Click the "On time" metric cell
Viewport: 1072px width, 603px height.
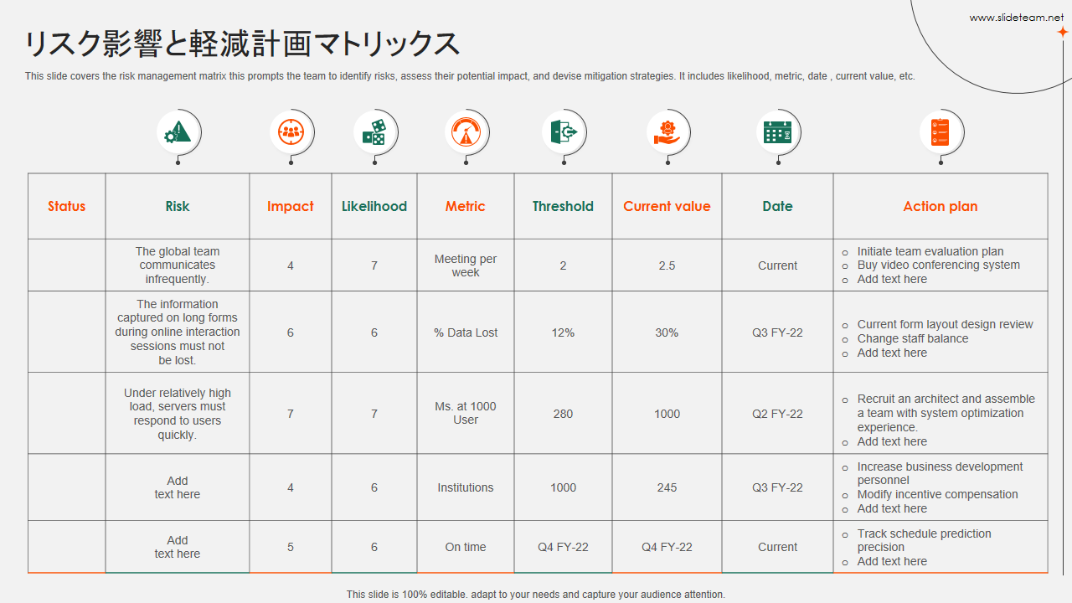pyautogui.click(x=466, y=547)
